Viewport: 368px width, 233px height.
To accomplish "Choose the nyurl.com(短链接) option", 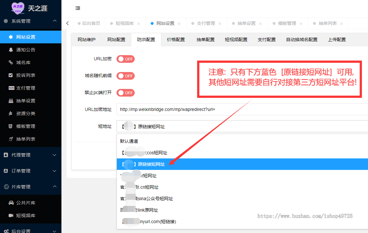I will tap(242, 221).
